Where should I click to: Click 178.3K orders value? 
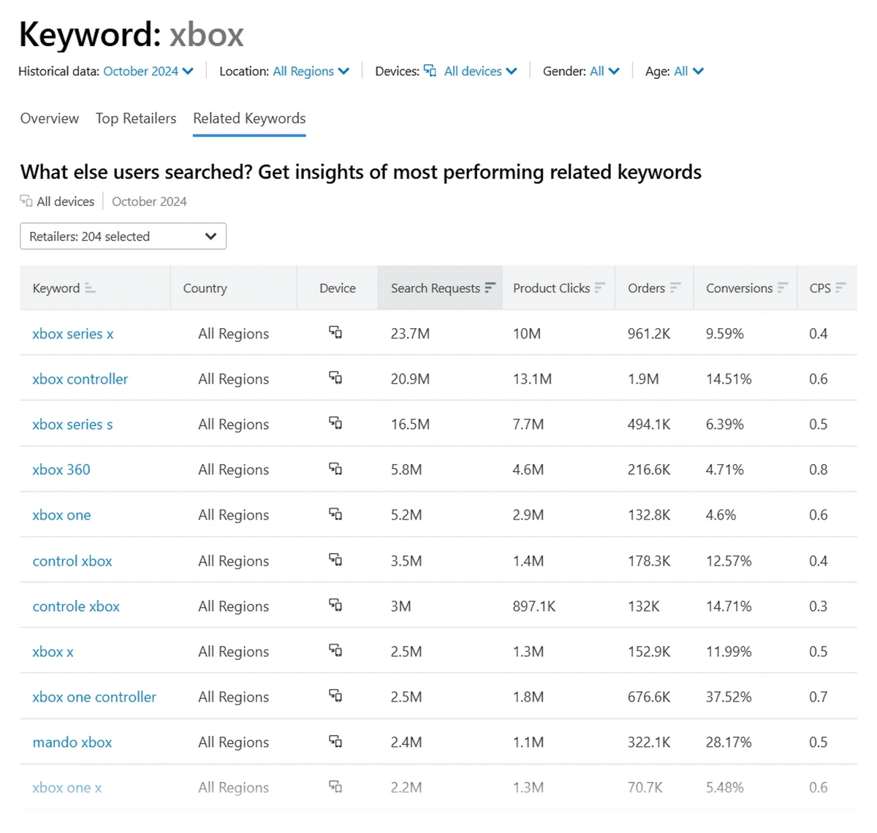pos(649,561)
